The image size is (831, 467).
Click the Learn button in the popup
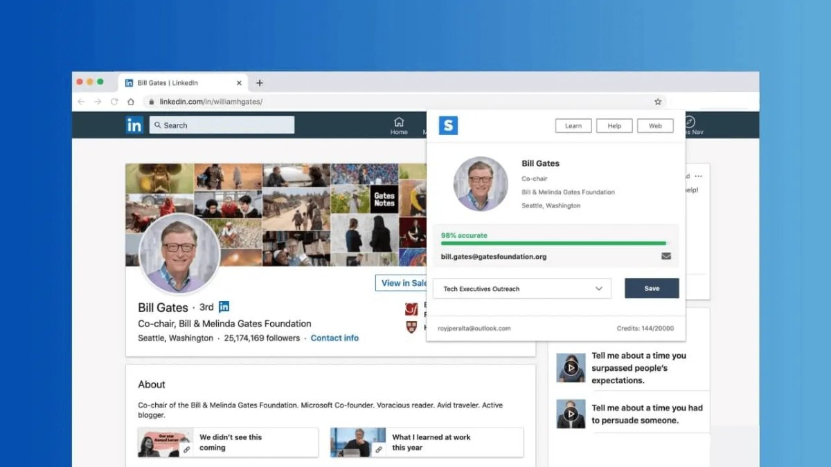click(573, 126)
